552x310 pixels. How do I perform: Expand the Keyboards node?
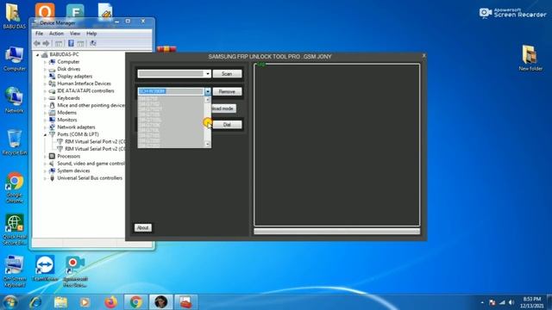point(45,98)
